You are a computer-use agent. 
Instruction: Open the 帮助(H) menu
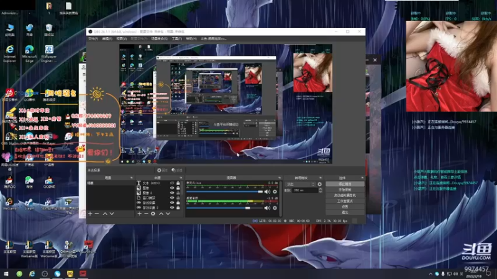click(x=191, y=38)
